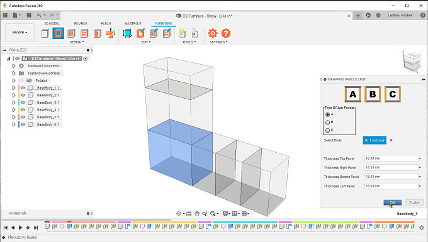Click the Thickness Top Panel field
The width and height of the screenshot is (428, 242).
coord(391,158)
